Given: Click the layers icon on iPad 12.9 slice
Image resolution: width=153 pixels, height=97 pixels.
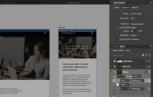Looking at the screenshot, I should tap(114, 67).
